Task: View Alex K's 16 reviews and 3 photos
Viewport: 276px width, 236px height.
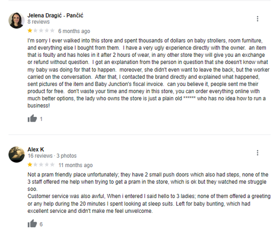Action: 52,155
